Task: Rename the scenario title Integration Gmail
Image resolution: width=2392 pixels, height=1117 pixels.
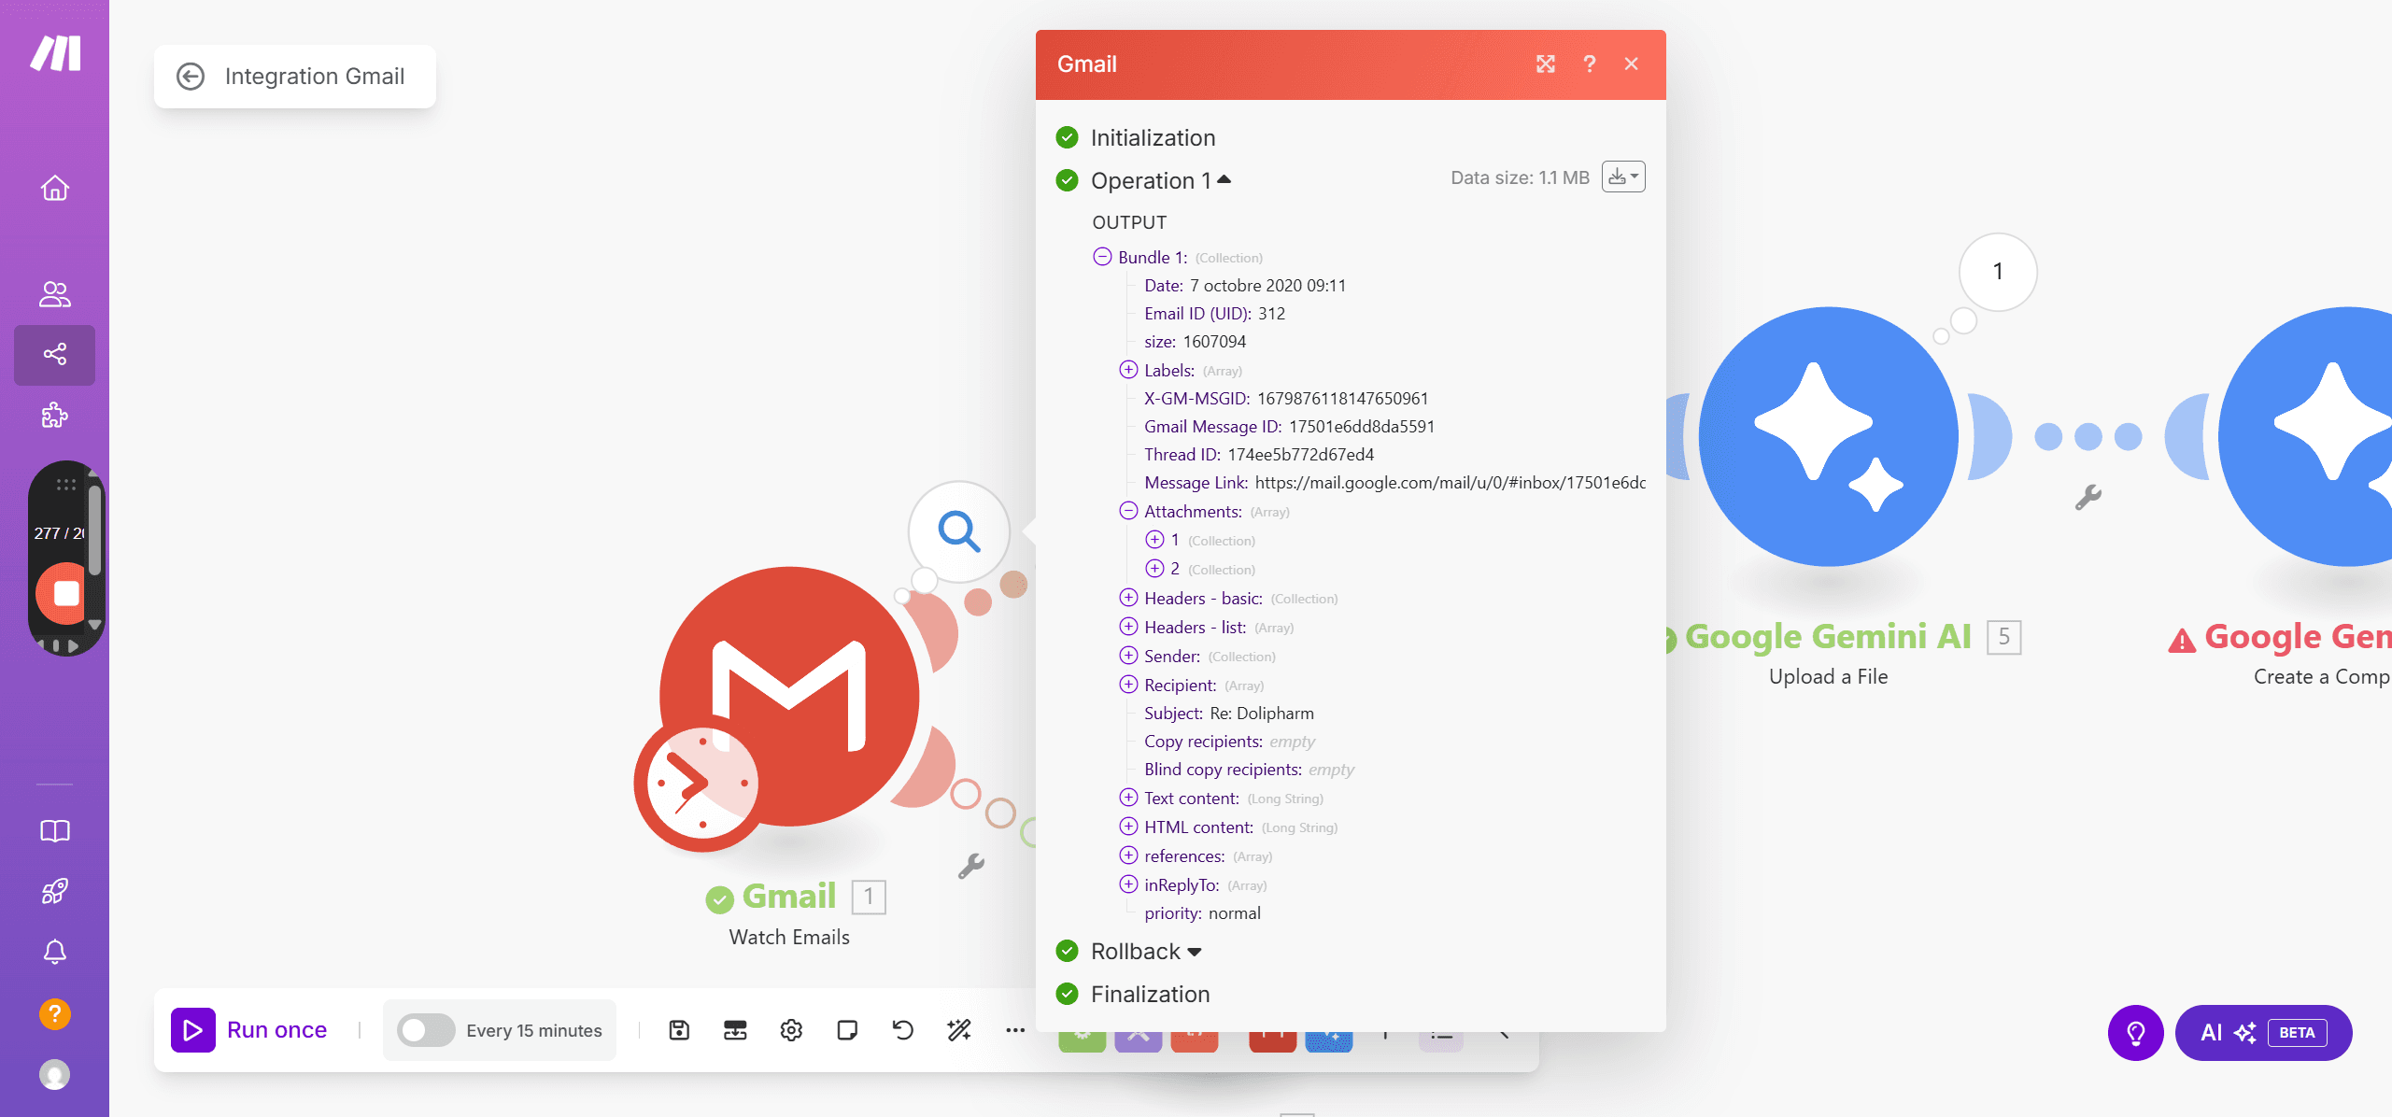Action: (x=315, y=77)
